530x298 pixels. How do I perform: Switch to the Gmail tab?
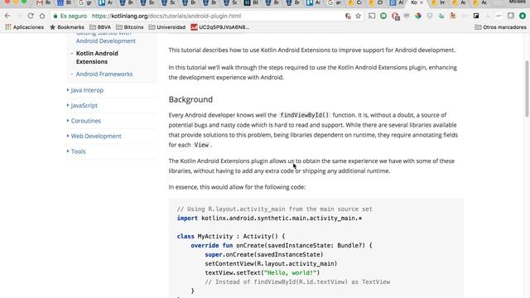point(43,2)
